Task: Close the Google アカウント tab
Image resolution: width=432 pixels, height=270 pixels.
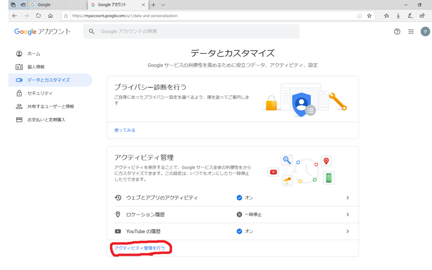Action: click(143, 5)
